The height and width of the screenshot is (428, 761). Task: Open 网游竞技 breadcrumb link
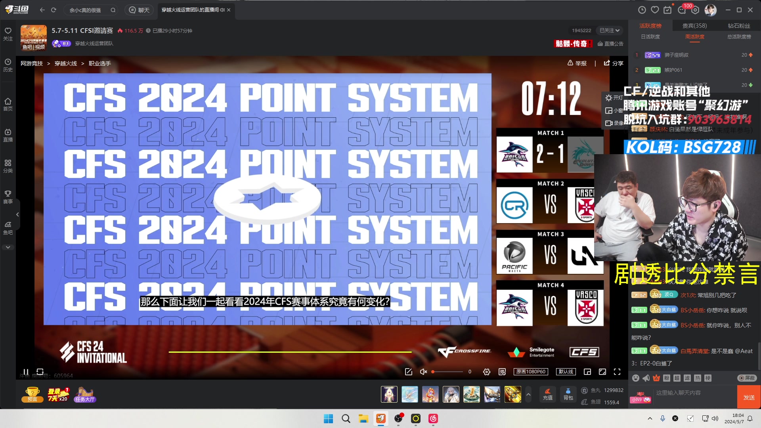tap(32, 63)
